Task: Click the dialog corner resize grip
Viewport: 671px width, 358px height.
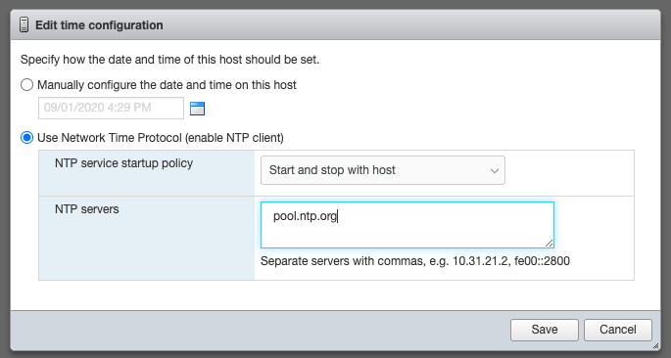Action: coord(655,346)
